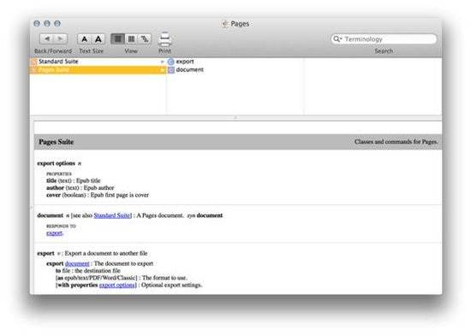Click 'Classes and commands for Pages.' description

(x=396, y=142)
